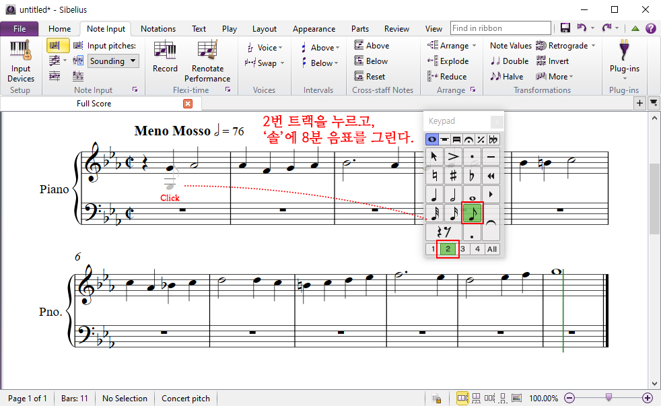Image resolution: width=661 pixels, height=406 pixels.
Task: Click the Explode button
Action: [448, 61]
